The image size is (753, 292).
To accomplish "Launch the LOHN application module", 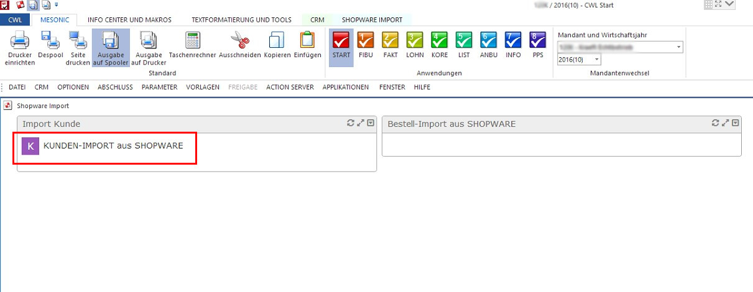I will pyautogui.click(x=415, y=40).
